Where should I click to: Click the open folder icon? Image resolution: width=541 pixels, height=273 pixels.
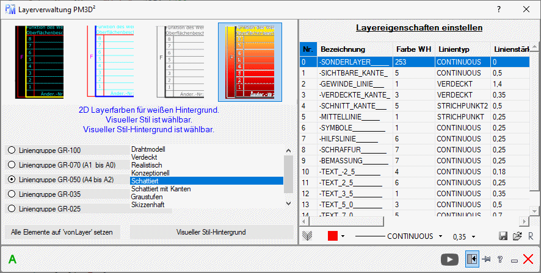[517, 236]
